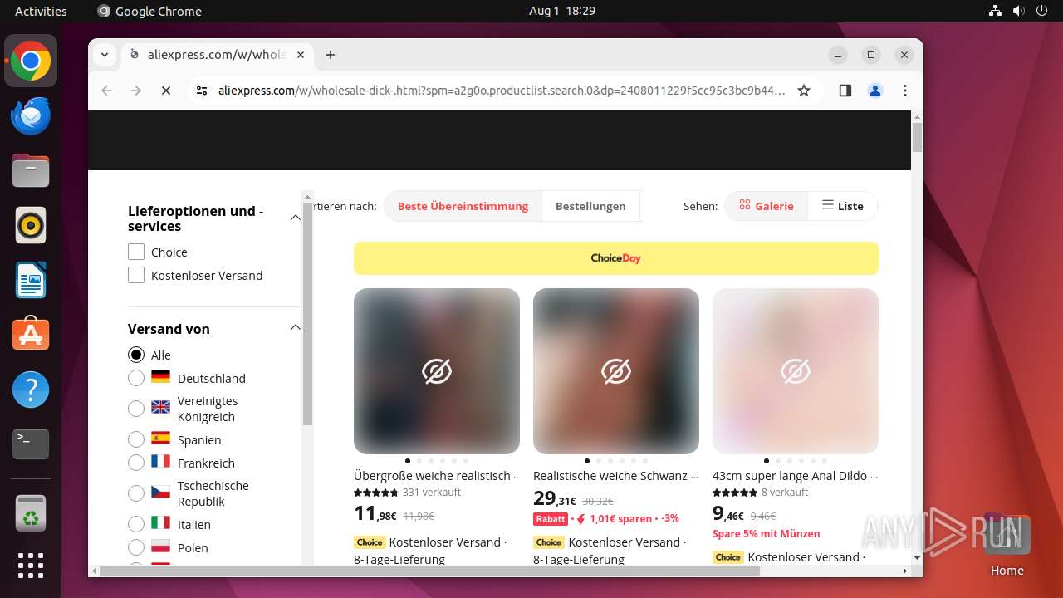Open Rhythmbox music player in the dock
This screenshot has width=1063, height=598.
[31, 225]
